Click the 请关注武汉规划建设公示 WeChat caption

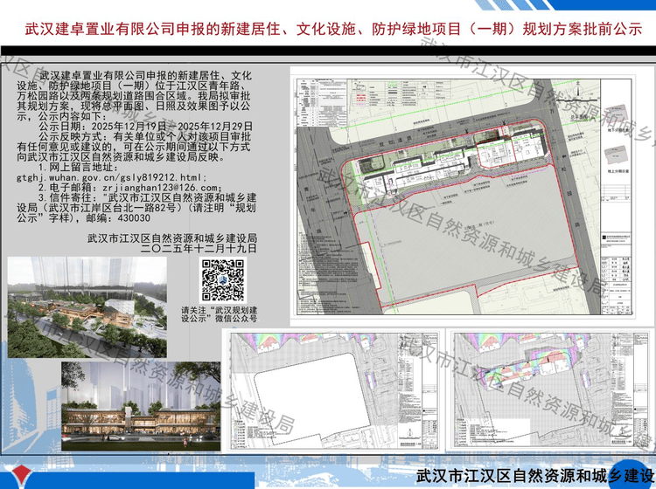[x=219, y=315]
